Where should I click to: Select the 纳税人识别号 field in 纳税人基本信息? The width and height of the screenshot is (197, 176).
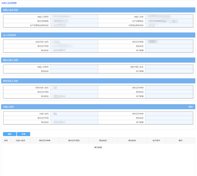(74, 17)
